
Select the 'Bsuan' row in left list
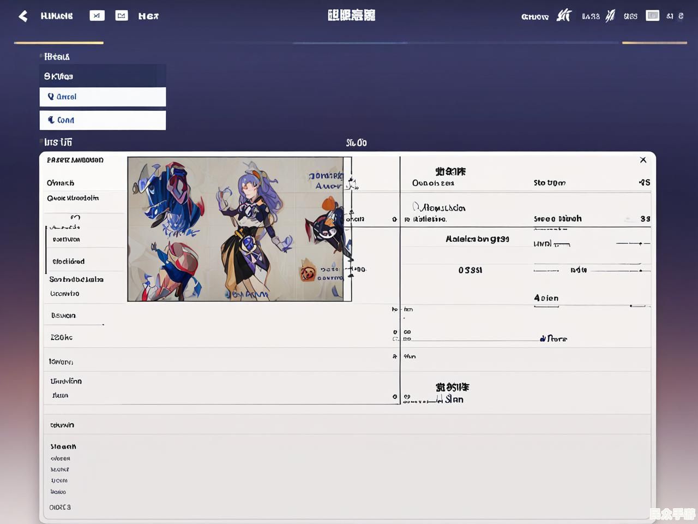[63, 315]
